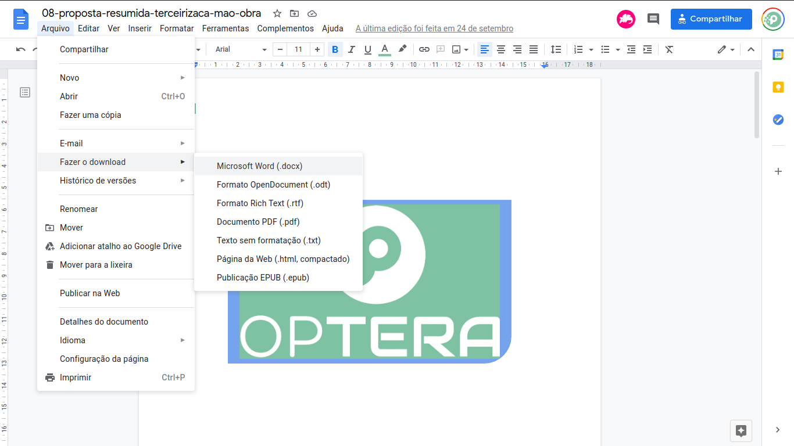Center align the text

[501, 49]
